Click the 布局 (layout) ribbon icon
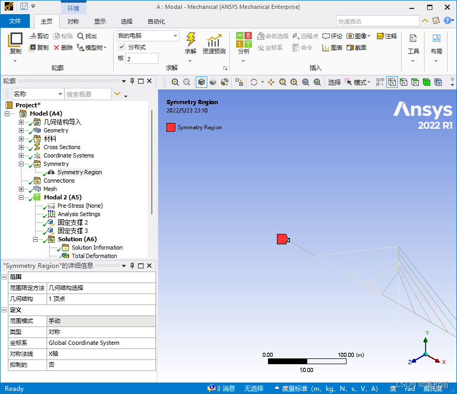The image size is (457, 394). coord(436,44)
